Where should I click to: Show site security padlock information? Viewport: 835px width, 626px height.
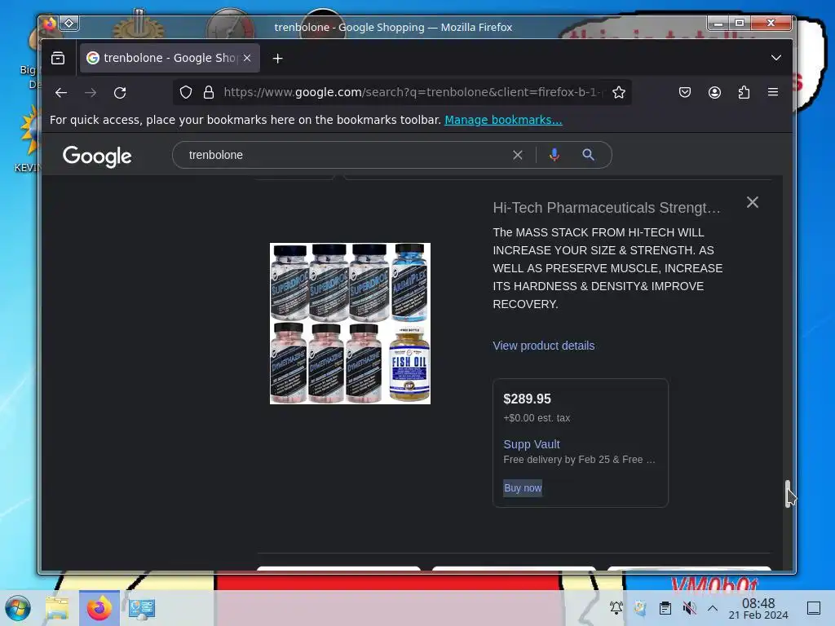(x=209, y=93)
